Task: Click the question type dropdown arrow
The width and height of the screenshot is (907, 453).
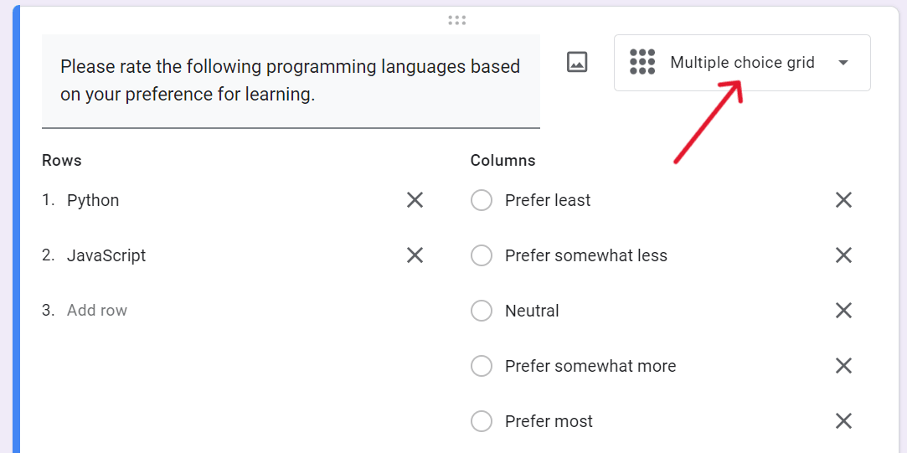Action: [x=843, y=63]
